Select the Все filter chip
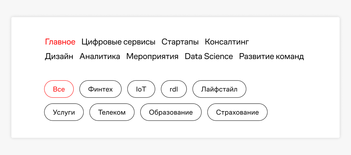 point(59,89)
